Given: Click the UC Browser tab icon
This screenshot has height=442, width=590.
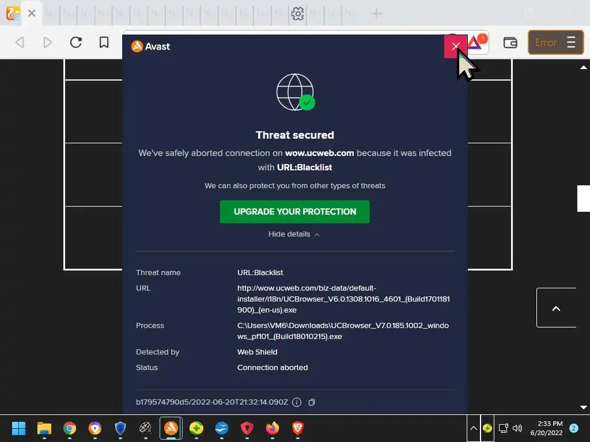Looking at the screenshot, I should (13, 14).
